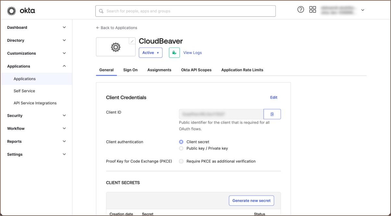Image resolution: width=391 pixels, height=216 pixels.
Task: Open the Okta API Scopes tab
Action: [196, 70]
